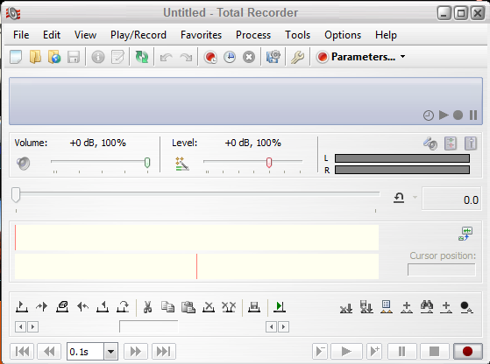Click the level wizard wand icon
This screenshot has width=490, height=364.
181,164
